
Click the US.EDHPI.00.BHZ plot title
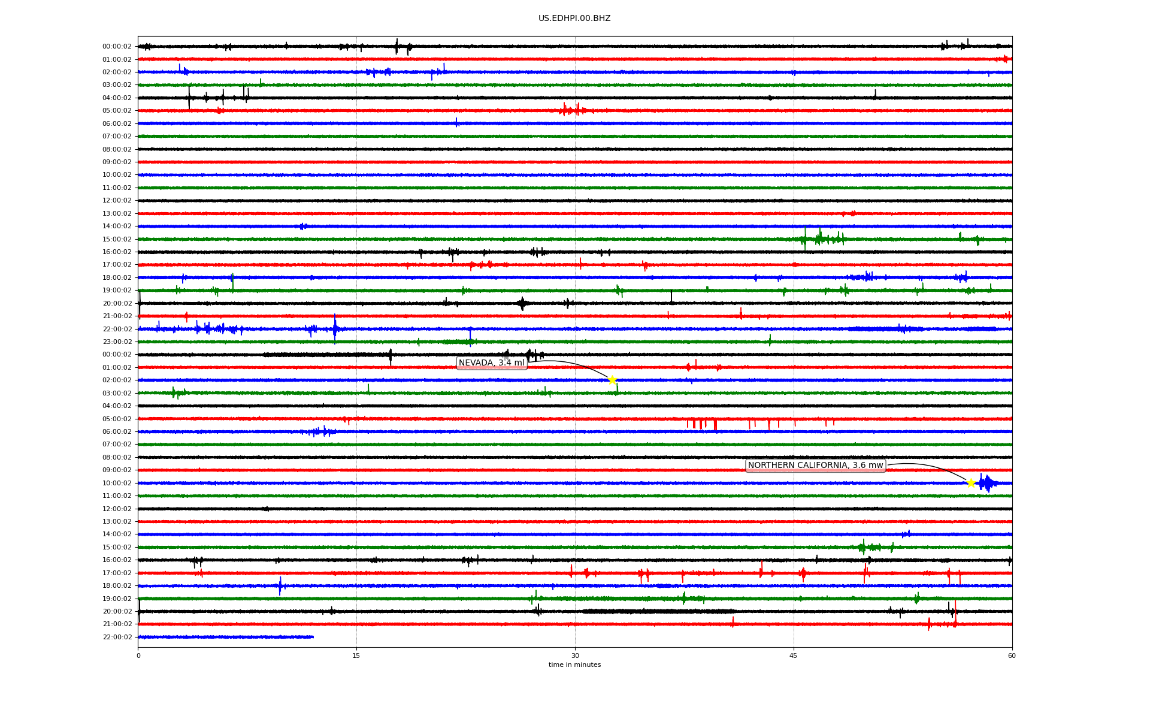click(574, 19)
